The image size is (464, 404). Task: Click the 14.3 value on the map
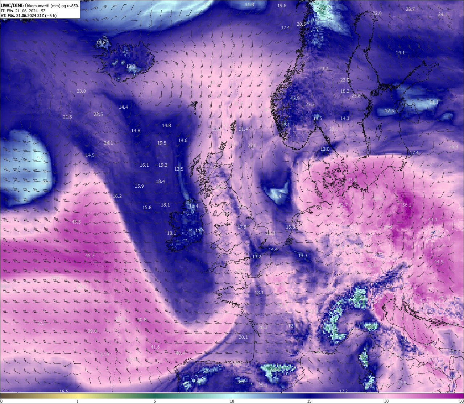(x=345, y=118)
